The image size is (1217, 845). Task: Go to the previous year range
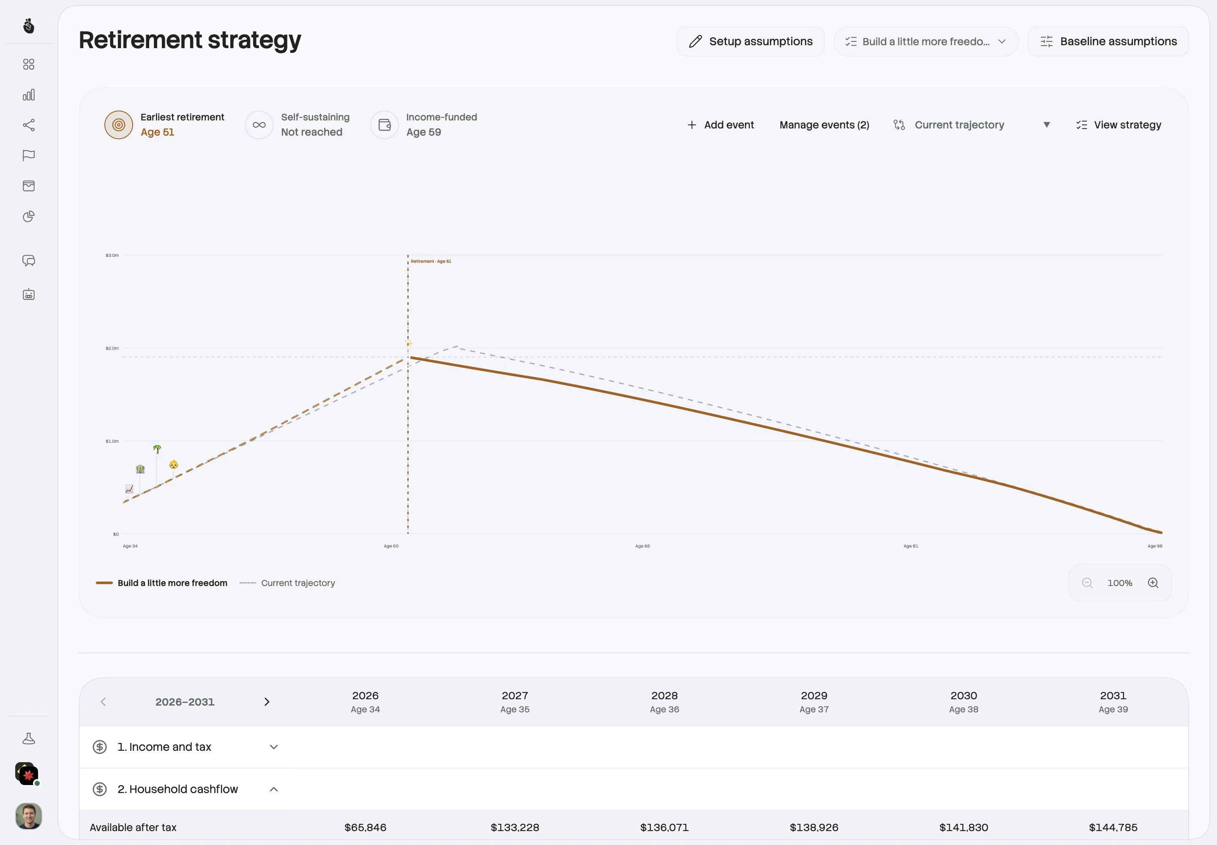(103, 701)
